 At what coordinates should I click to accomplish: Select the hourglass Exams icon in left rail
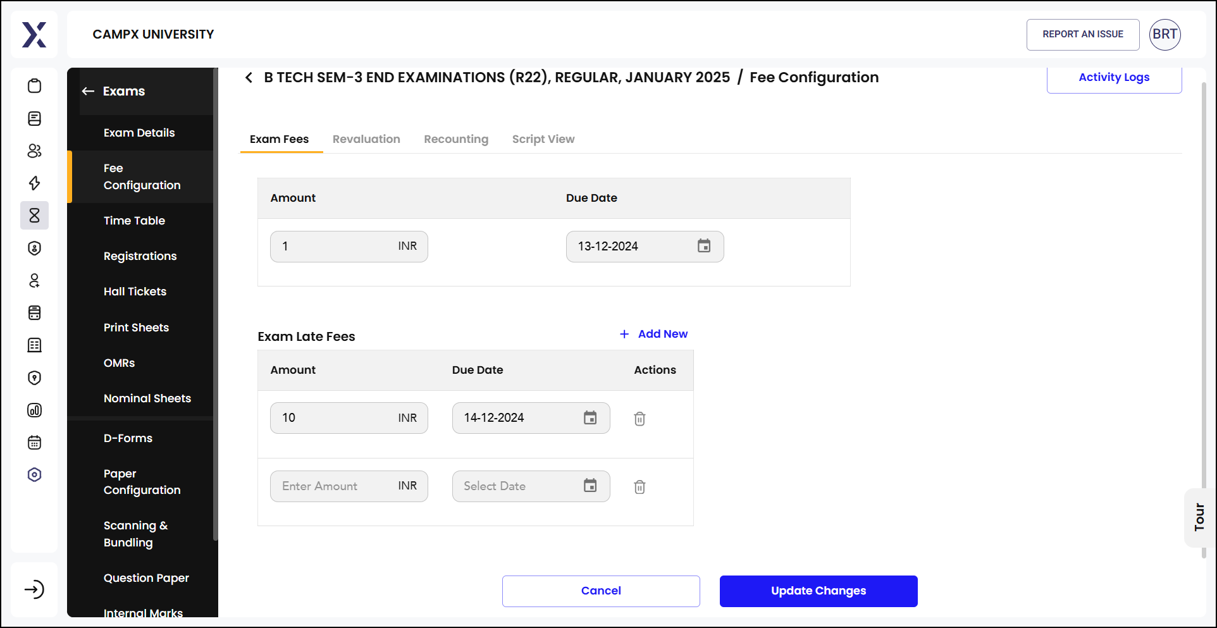[35, 216]
